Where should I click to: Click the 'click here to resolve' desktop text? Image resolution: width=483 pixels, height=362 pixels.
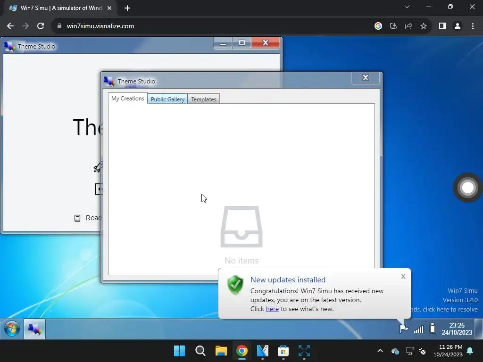click(450, 309)
